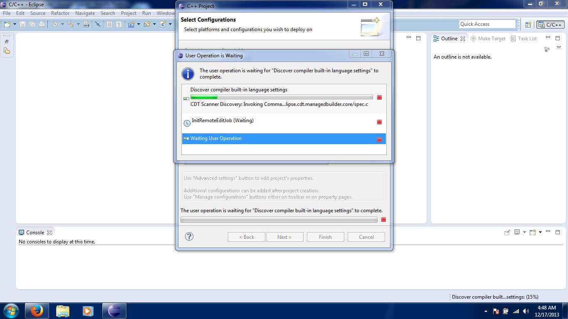Open the Project menu

128,13
